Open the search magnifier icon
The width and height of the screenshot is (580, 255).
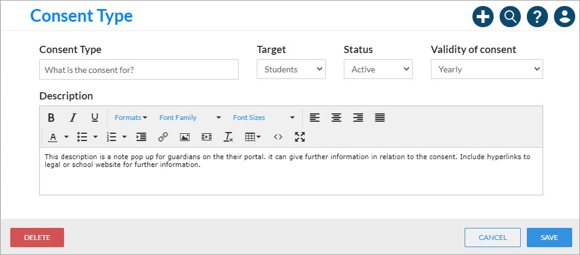(x=510, y=17)
